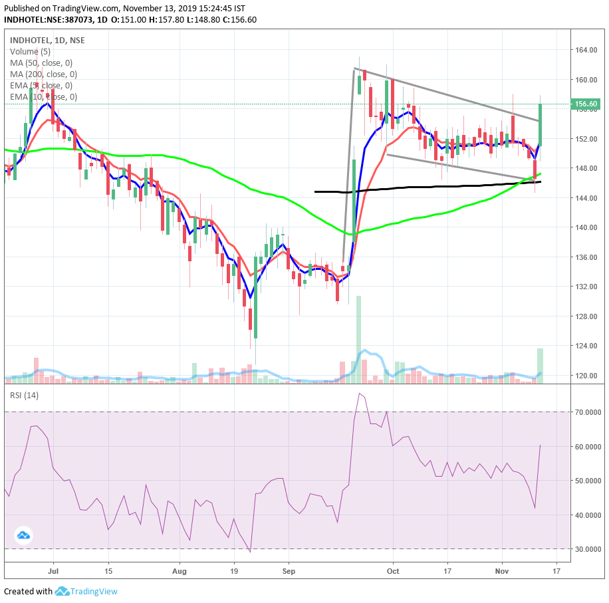Click the blue cloud watermark in RSI pane

pyautogui.click(x=24, y=535)
